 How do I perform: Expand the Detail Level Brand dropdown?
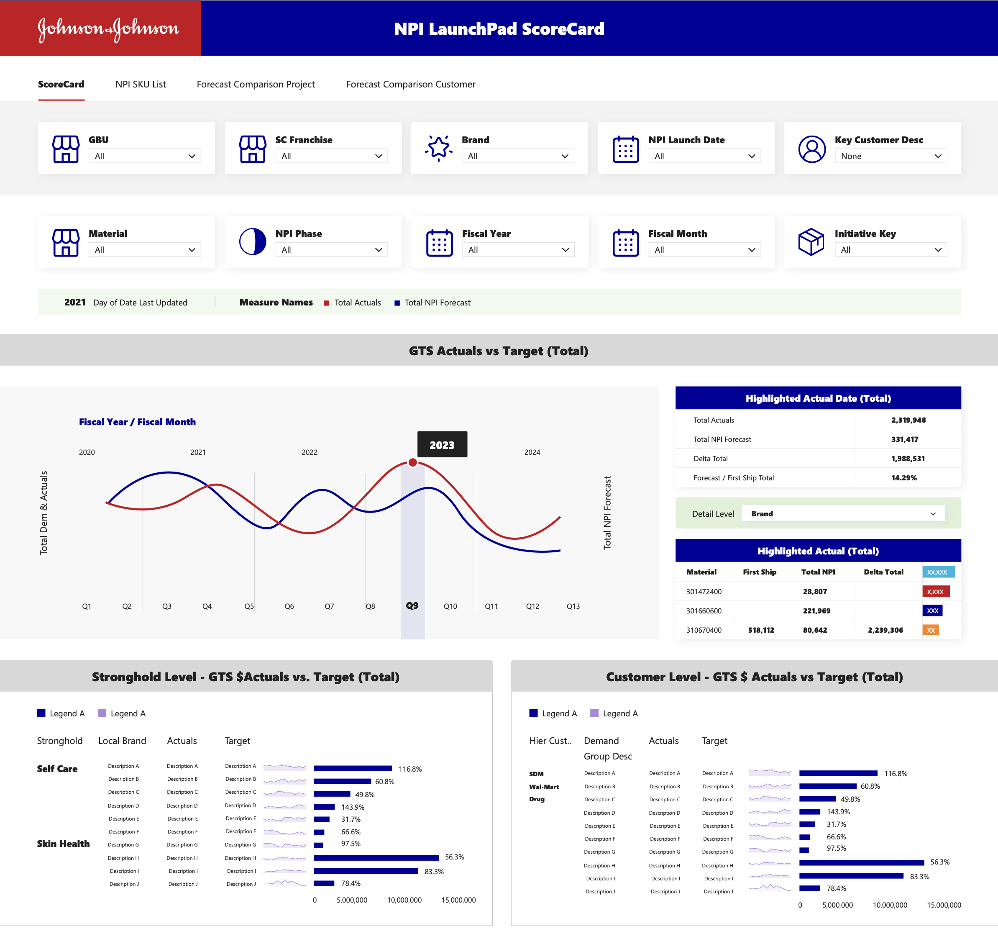click(843, 514)
